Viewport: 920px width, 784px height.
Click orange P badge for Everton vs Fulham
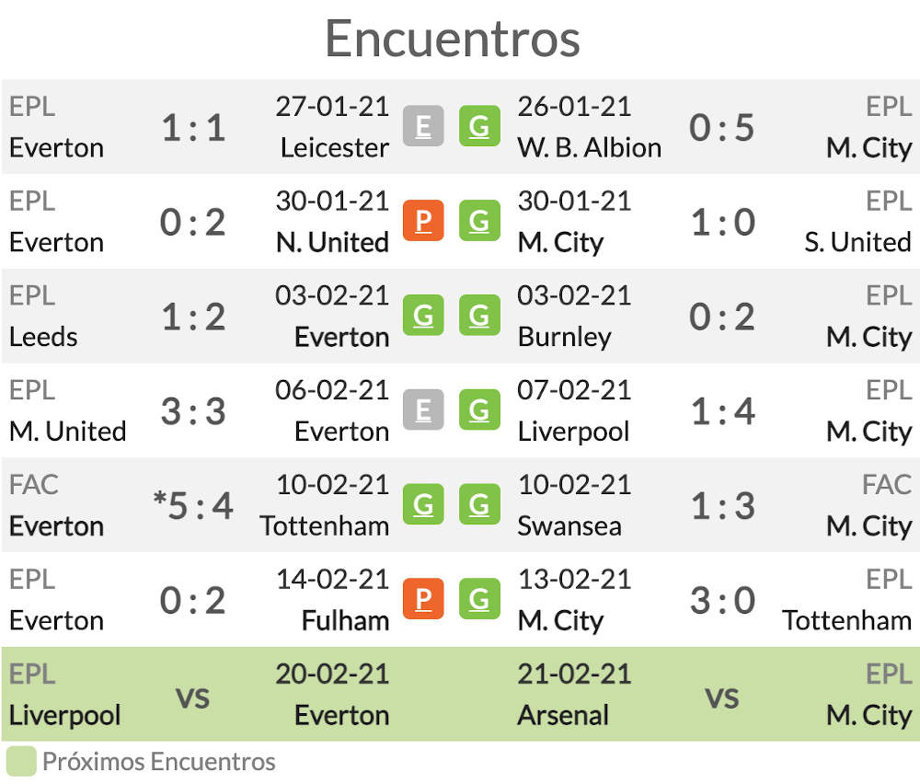click(423, 598)
